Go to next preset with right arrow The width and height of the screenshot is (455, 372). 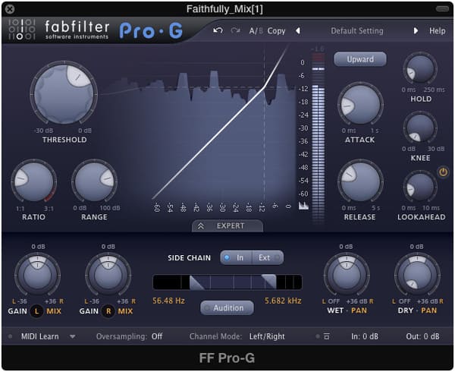point(416,31)
